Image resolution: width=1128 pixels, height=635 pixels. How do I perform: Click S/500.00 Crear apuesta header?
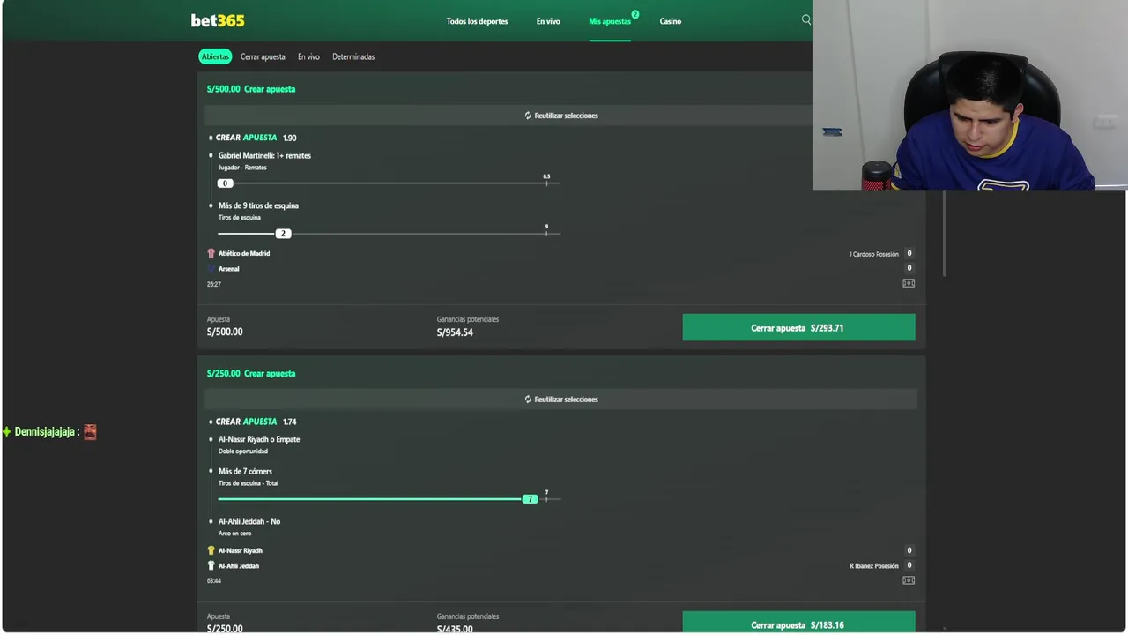251,89
